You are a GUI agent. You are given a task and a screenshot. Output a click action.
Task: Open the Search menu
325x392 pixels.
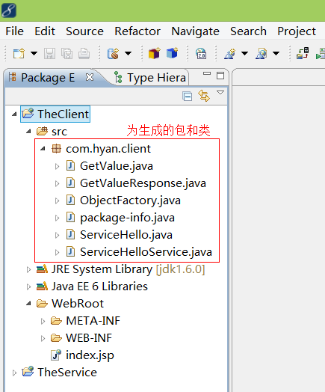tap(248, 31)
